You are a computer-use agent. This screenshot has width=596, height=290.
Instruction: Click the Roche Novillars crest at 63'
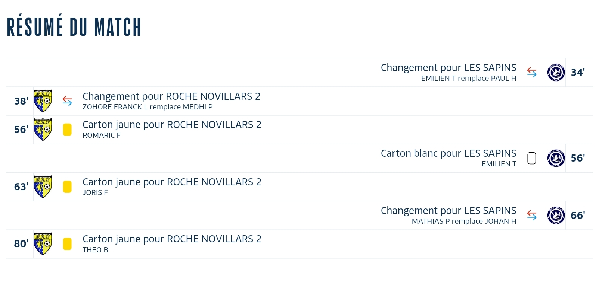(43, 187)
